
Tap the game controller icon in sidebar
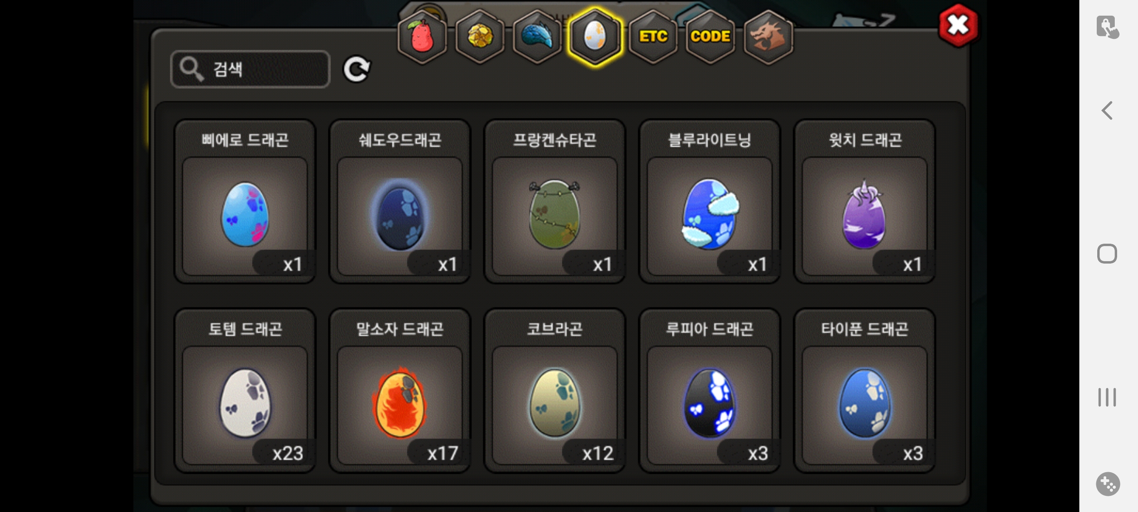click(1108, 484)
